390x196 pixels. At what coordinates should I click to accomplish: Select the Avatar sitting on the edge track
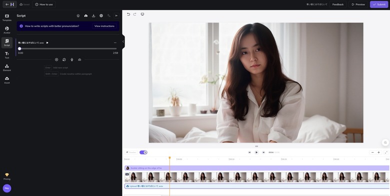click(x=256, y=168)
